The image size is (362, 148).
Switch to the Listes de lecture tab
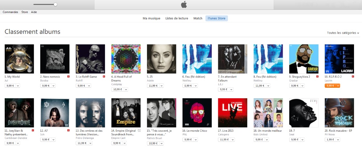pos(177,18)
